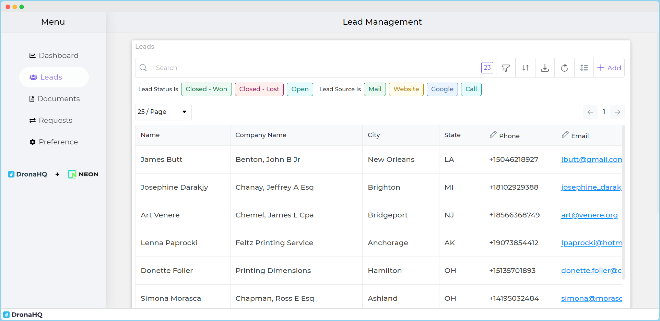Toggle the Website lead source filter
Image resolution: width=660 pixels, height=321 pixels.
point(406,89)
